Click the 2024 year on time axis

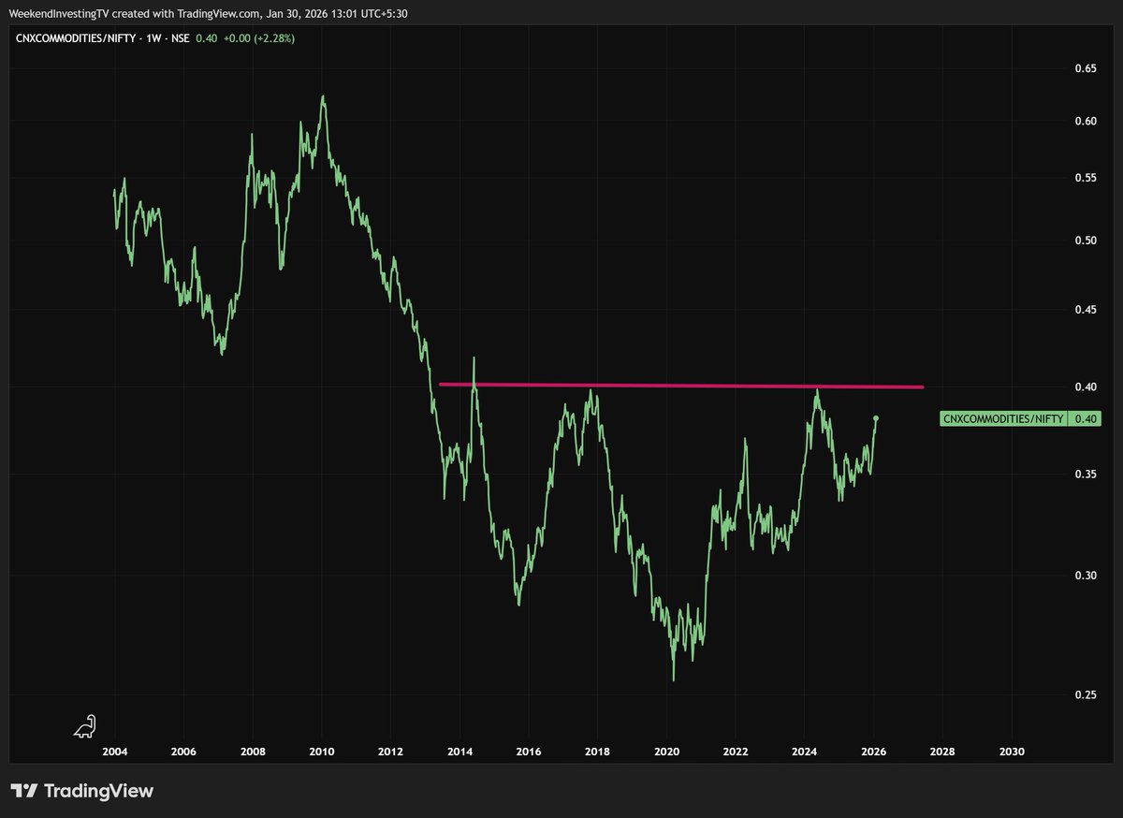[805, 752]
